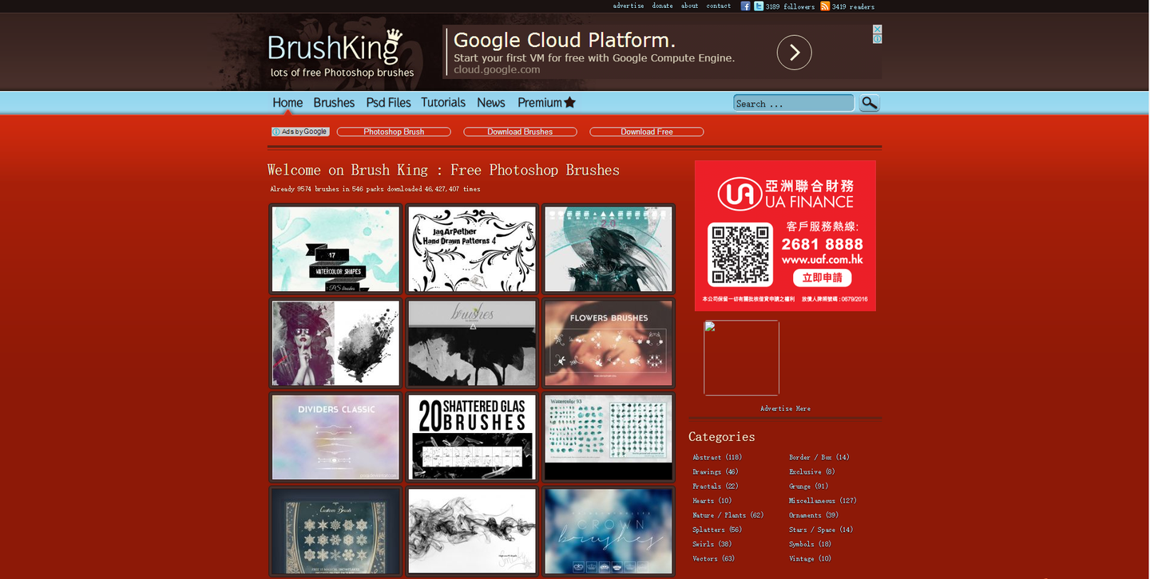Open the Dividers Classic thumbnail
This screenshot has width=1150, height=579.
tap(335, 437)
